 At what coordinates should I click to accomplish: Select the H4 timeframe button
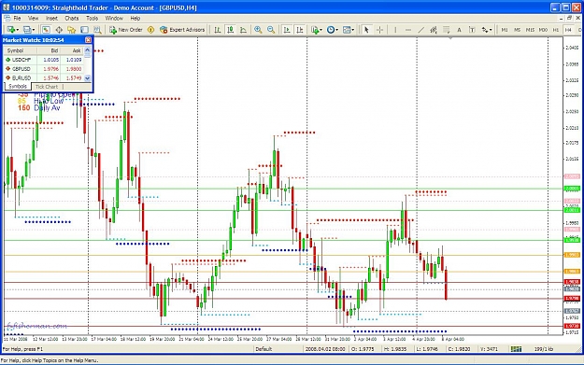tap(568, 30)
